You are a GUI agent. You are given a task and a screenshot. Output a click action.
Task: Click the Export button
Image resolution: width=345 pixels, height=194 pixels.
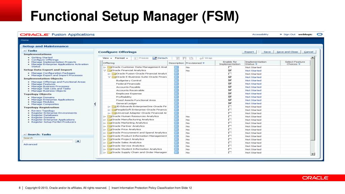pos(249,52)
